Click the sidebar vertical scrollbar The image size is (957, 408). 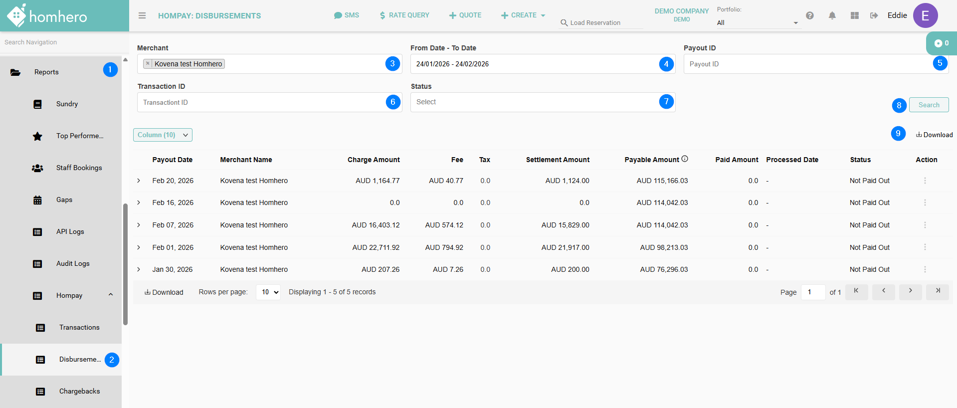pyautogui.click(x=125, y=264)
